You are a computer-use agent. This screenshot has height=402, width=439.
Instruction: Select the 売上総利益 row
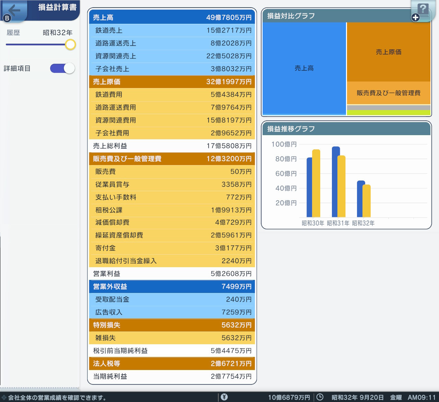(172, 146)
